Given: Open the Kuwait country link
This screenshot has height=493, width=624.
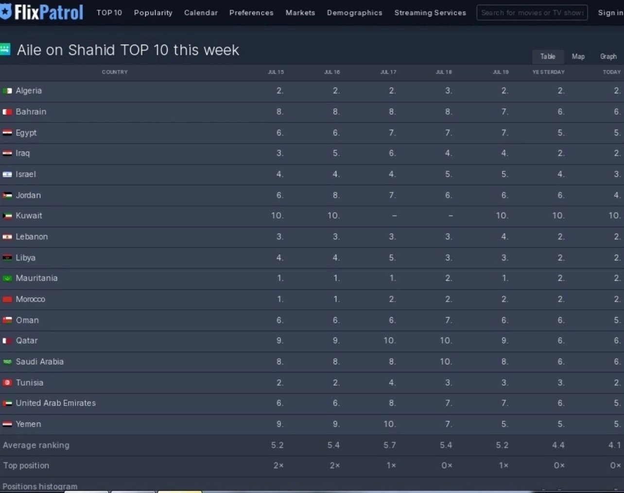Looking at the screenshot, I should [x=29, y=216].
